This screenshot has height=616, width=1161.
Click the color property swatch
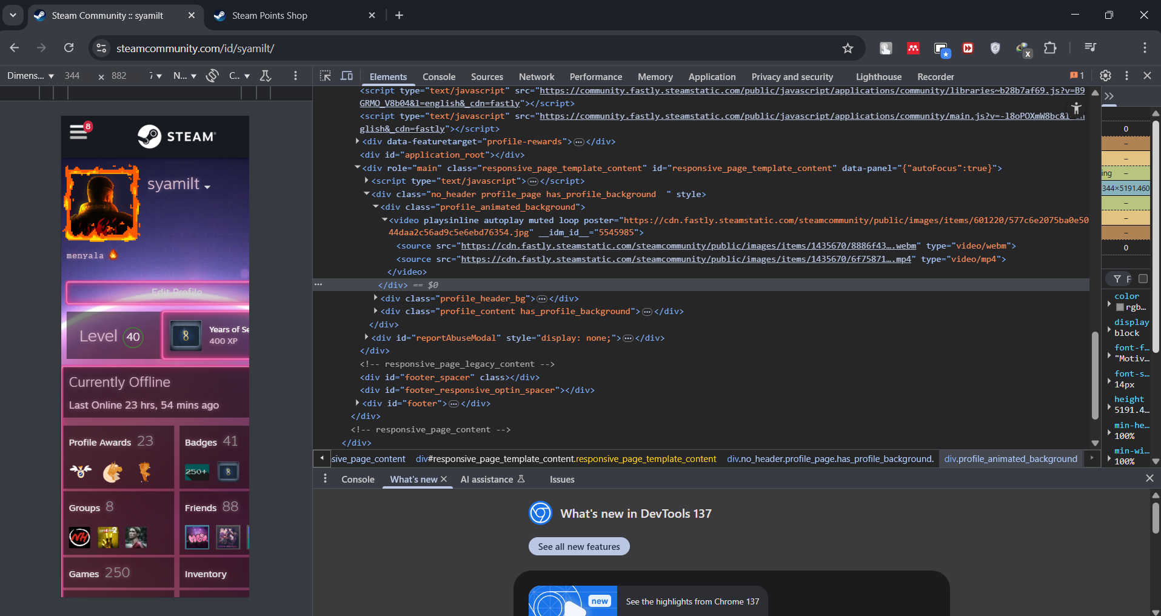tap(1120, 307)
